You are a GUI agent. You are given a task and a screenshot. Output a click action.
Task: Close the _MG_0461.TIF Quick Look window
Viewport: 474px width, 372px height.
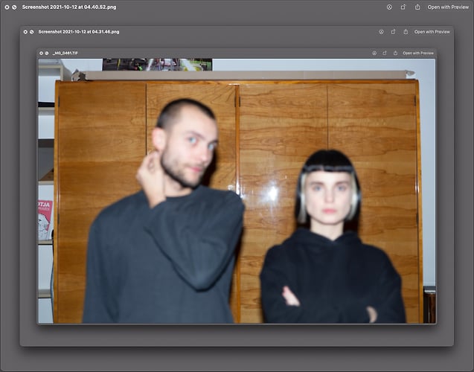point(41,54)
